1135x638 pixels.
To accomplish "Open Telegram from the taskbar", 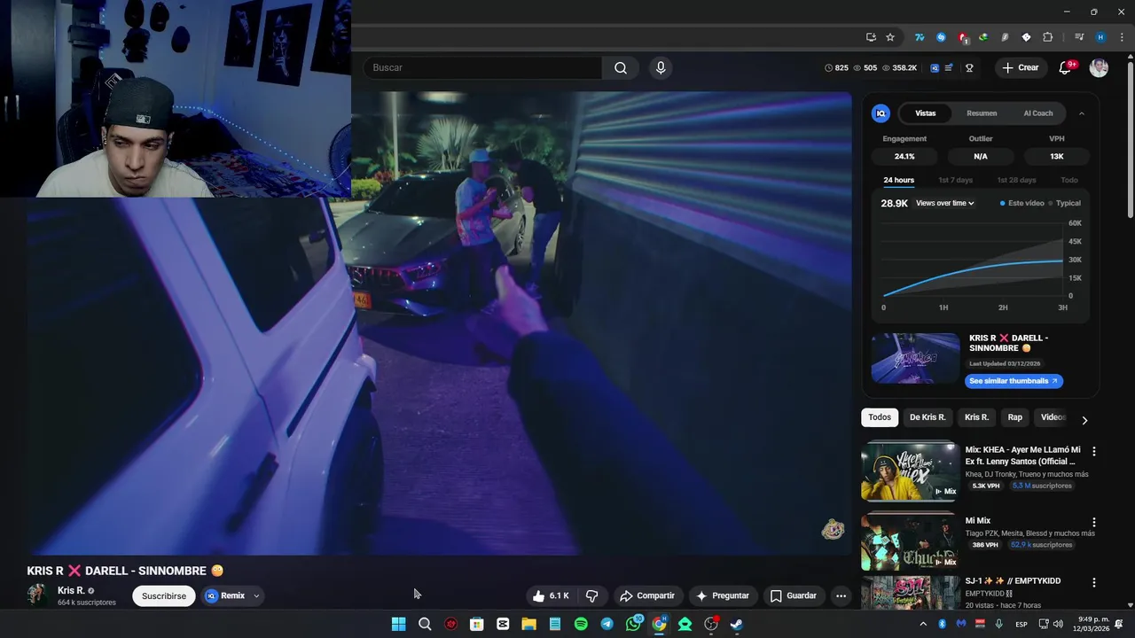I will pos(607,624).
